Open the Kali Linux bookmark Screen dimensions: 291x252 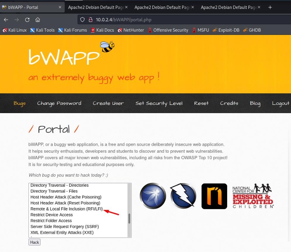coord(15,30)
